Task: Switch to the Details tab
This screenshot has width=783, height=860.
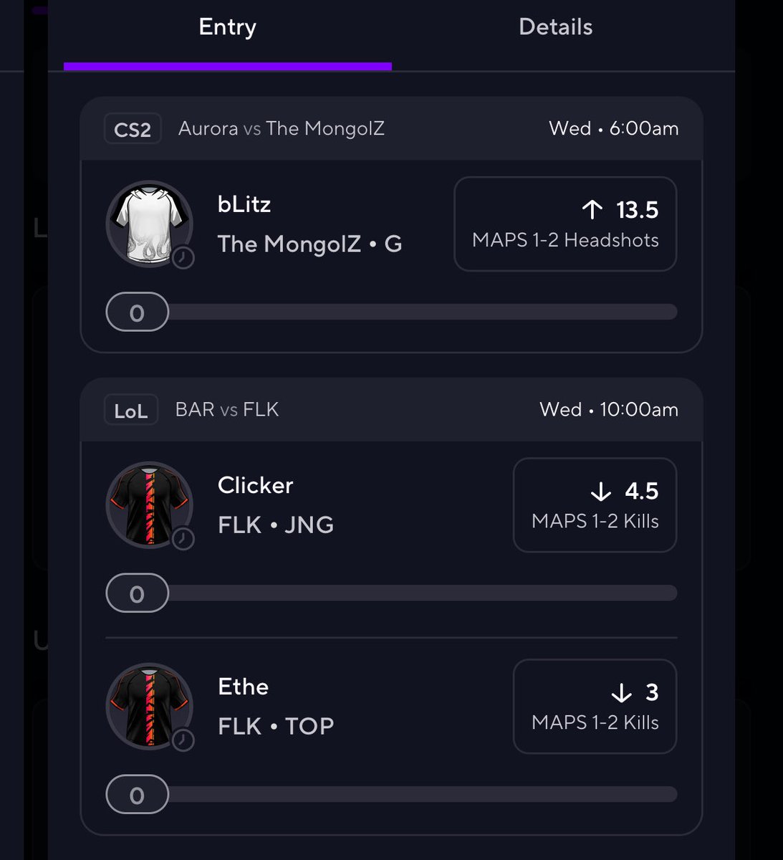Action: click(555, 27)
